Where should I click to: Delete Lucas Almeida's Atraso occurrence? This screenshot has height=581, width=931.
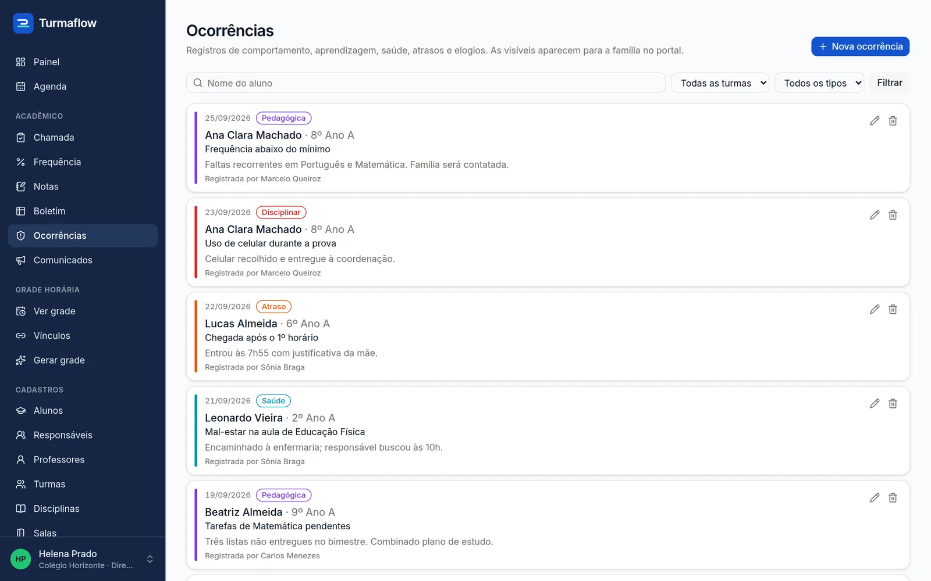(893, 309)
